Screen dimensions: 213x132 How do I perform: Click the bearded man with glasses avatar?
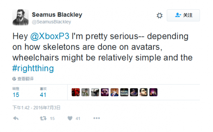click(143, 92)
